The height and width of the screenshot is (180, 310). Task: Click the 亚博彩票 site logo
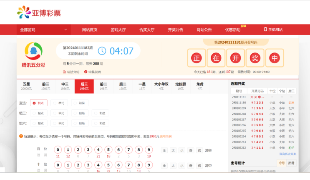pyautogui.click(x=39, y=12)
